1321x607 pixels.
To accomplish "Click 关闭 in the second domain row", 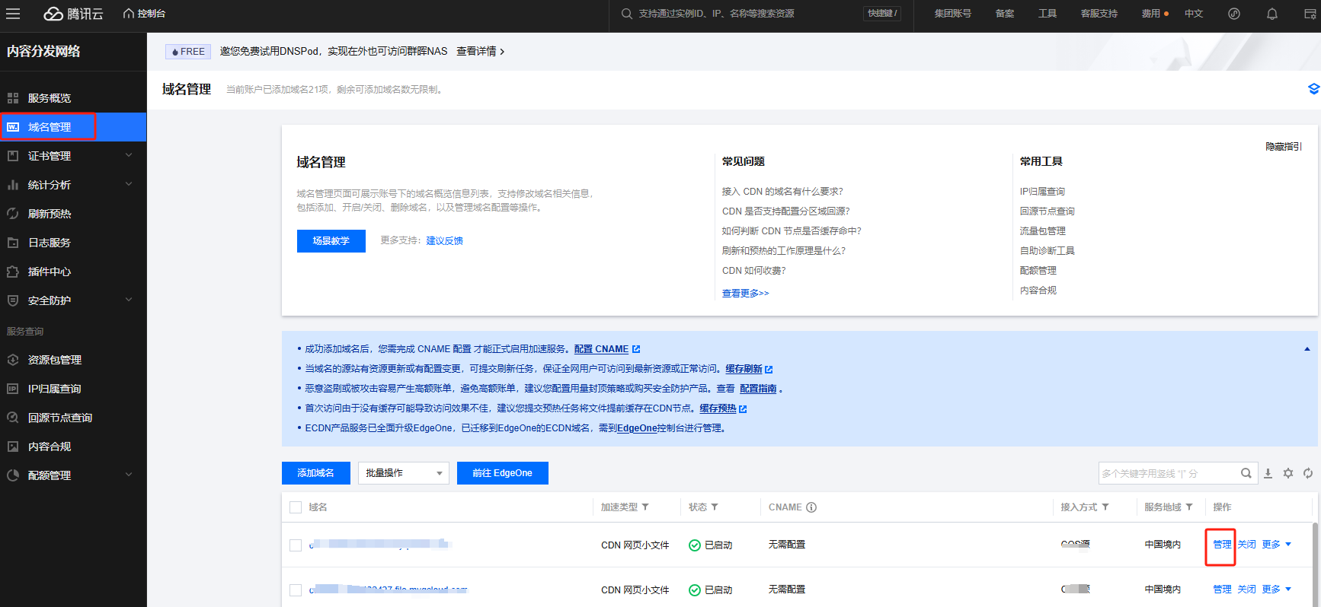I will click(x=1246, y=590).
